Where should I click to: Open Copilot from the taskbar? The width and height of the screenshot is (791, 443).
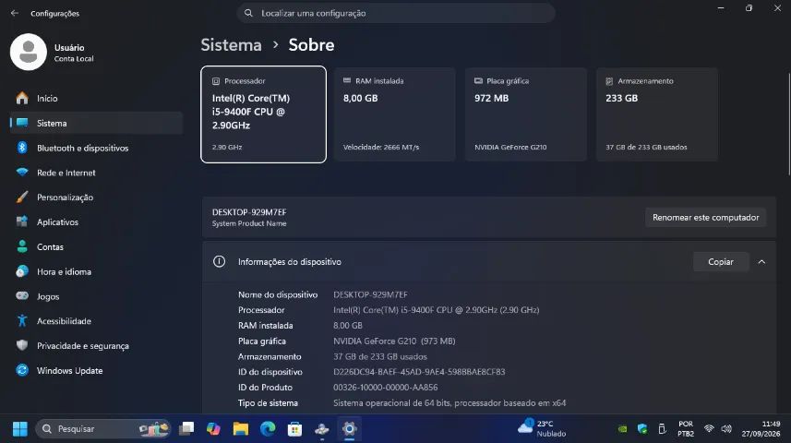click(x=214, y=429)
